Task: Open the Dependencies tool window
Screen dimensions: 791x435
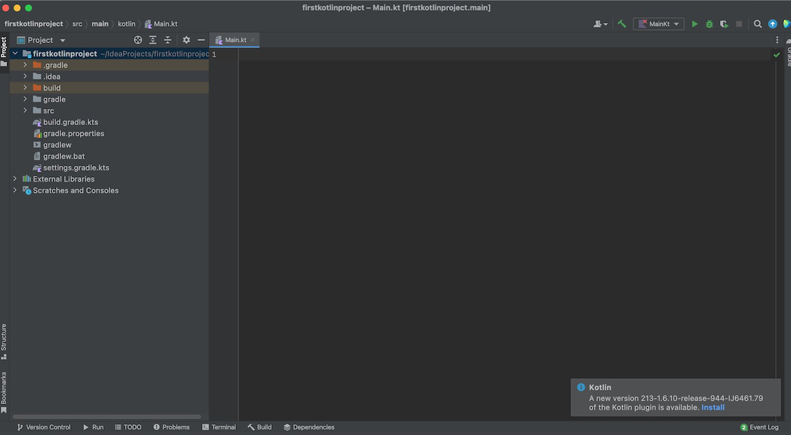Action: tap(308, 427)
